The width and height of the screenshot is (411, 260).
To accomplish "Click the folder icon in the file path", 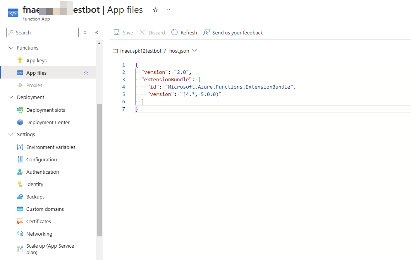I will [x=115, y=51].
